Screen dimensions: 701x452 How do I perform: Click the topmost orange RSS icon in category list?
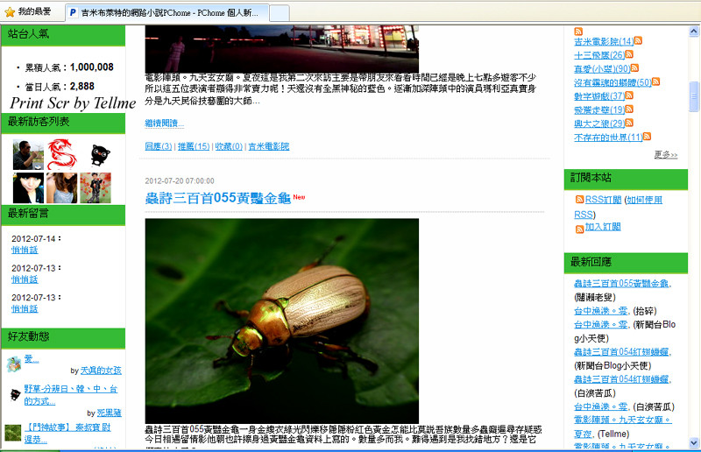tap(578, 31)
